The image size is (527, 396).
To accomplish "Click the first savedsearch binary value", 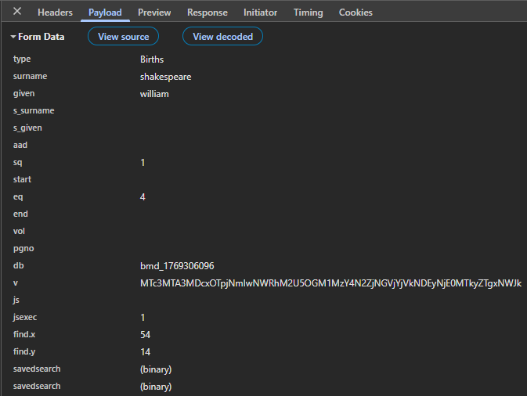I will tap(155, 369).
